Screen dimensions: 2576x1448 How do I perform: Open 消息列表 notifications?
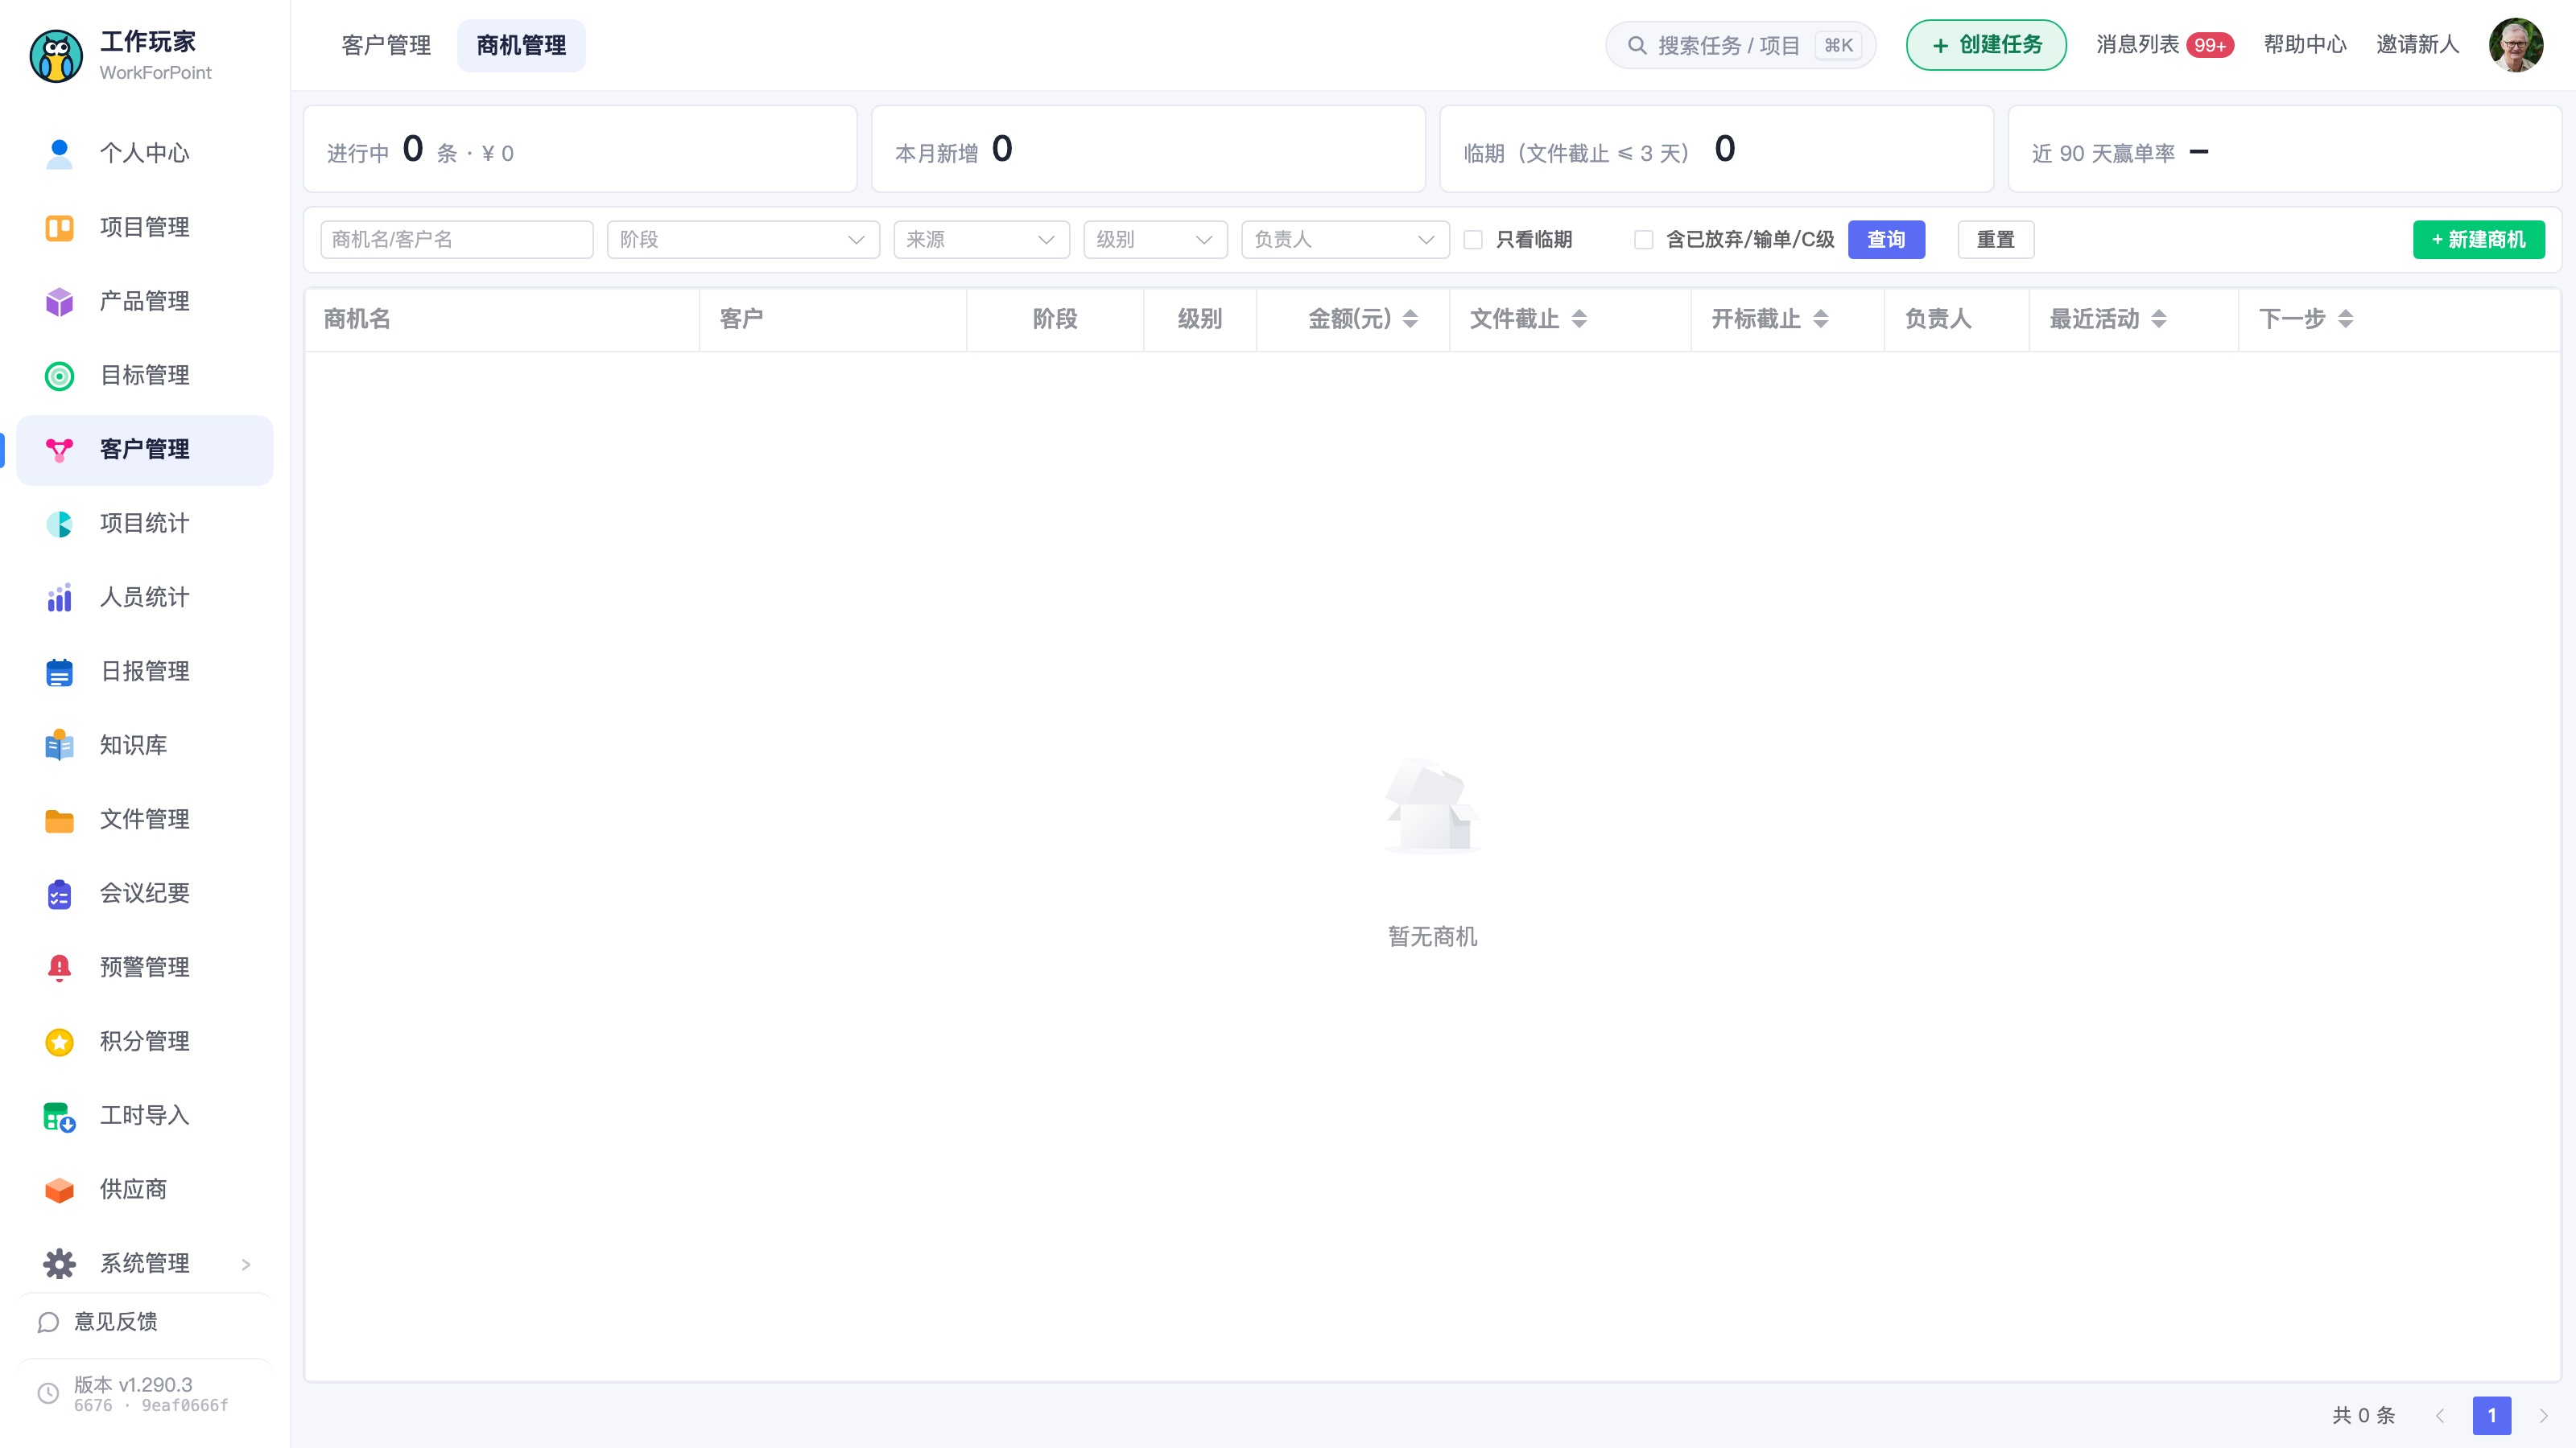(2164, 45)
